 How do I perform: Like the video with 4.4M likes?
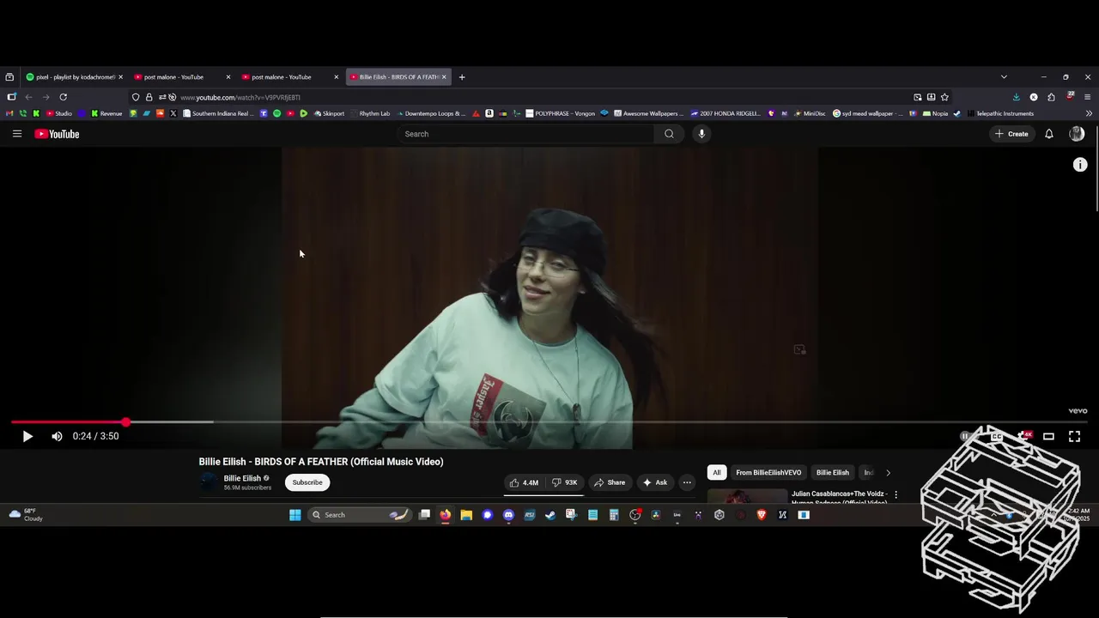(524, 482)
